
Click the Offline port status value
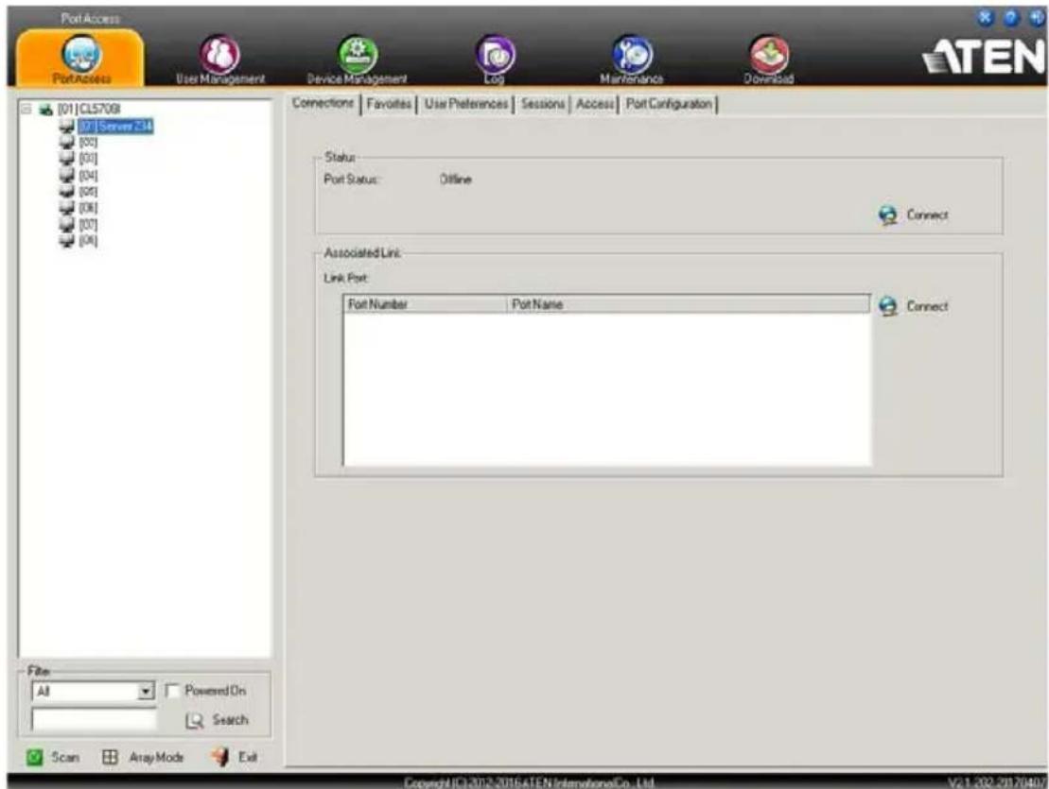[x=456, y=180]
